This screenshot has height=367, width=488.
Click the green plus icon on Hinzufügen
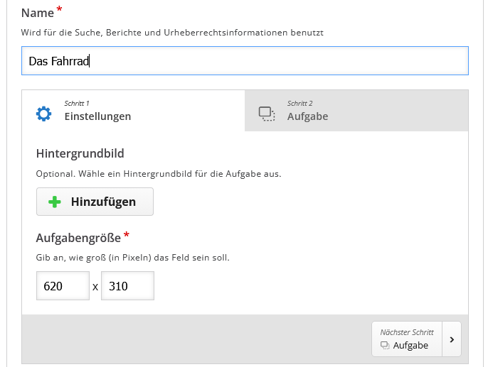click(55, 202)
